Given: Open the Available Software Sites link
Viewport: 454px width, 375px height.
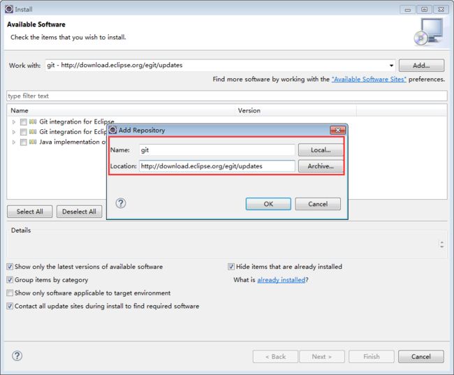Looking at the screenshot, I should tap(369, 80).
